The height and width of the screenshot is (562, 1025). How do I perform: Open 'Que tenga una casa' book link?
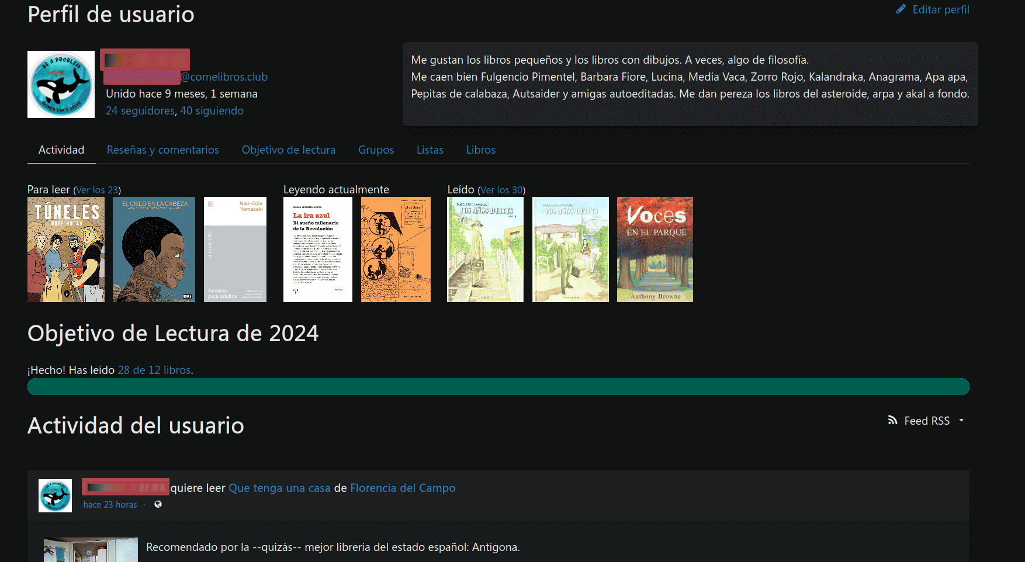coord(279,488)
